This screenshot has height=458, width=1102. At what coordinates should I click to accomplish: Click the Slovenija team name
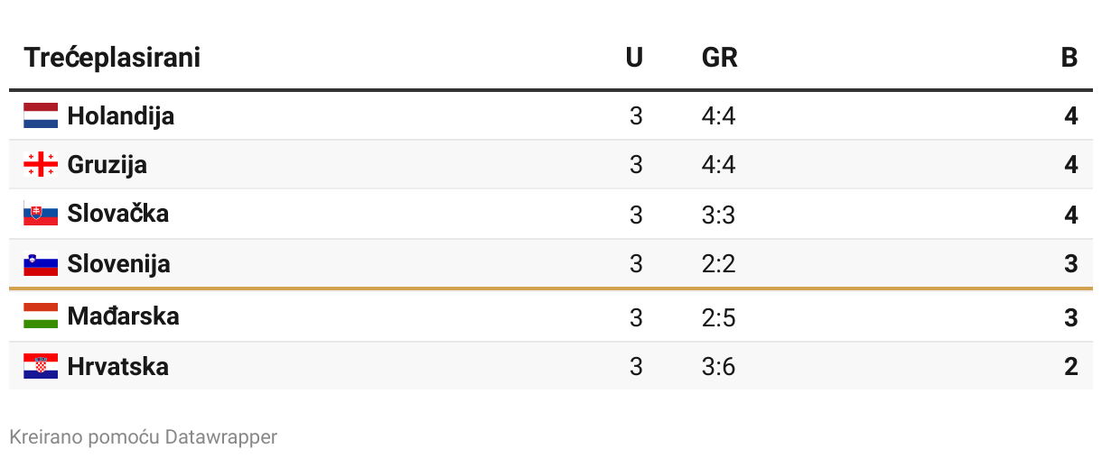pos(118,263)
